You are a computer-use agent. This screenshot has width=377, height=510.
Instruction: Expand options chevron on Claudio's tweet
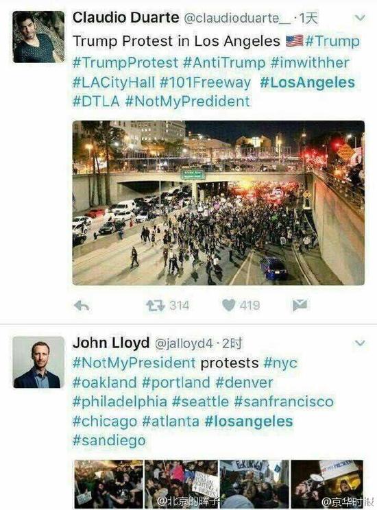[360, 18]
